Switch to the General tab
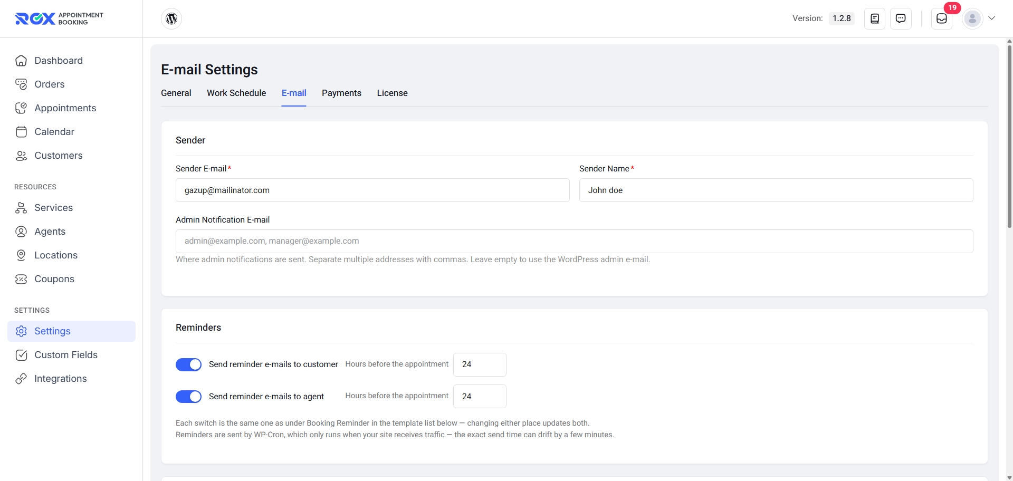The width and height of the screenshot is (1013, 481). click(x=176, y=93)
